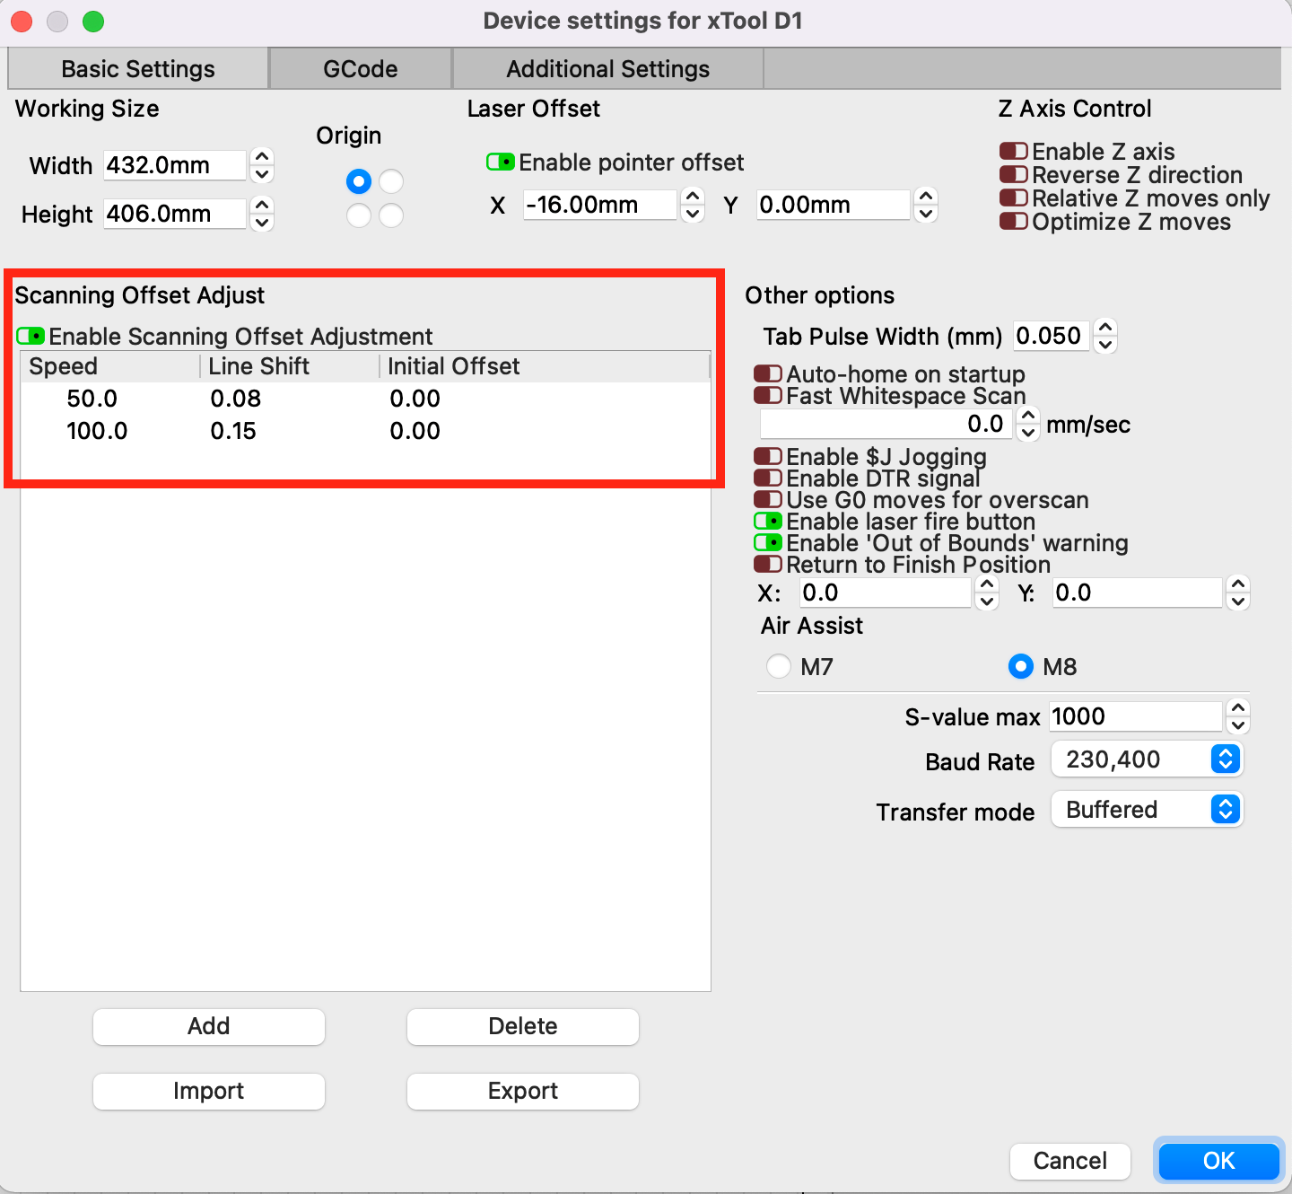Adjust the Laser Offset X stepper
The image size is (1292, 1194).
[693, 205]
